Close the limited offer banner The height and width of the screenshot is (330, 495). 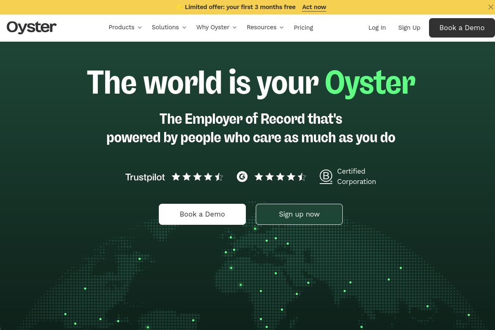click(x=490, y=7)
